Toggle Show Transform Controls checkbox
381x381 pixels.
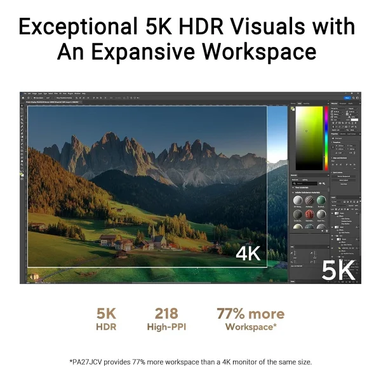(x=55, y=98)
